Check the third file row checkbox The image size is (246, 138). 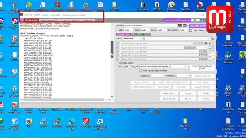210,51
